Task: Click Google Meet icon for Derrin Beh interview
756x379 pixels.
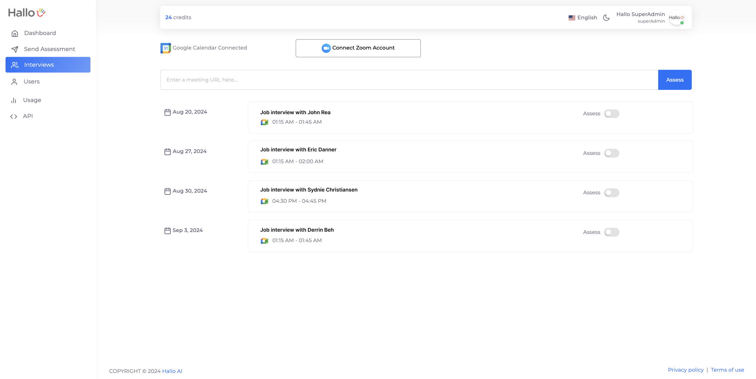Action: pos(264,241)
